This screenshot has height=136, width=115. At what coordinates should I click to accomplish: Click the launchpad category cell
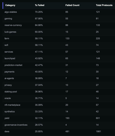[x=10, y=58]
